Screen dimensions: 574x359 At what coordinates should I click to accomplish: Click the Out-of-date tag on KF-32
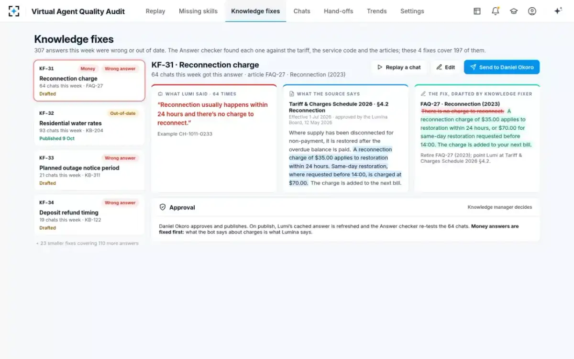point(123,113)
